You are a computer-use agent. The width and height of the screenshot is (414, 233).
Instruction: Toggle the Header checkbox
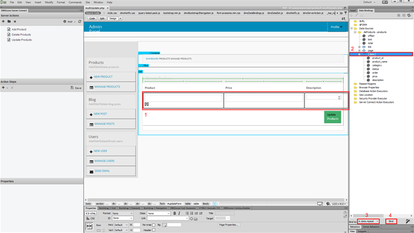153,230
